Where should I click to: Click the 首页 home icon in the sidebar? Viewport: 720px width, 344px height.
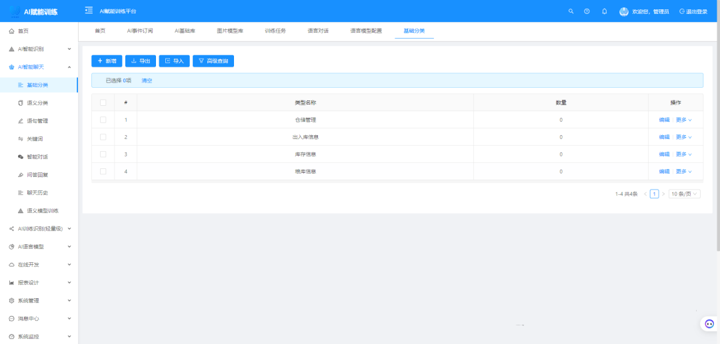[12, 31]
